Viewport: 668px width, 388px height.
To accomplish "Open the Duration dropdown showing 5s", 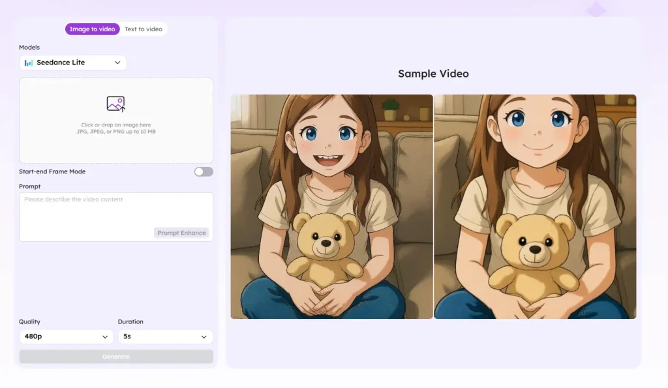I will pos(165,337).
